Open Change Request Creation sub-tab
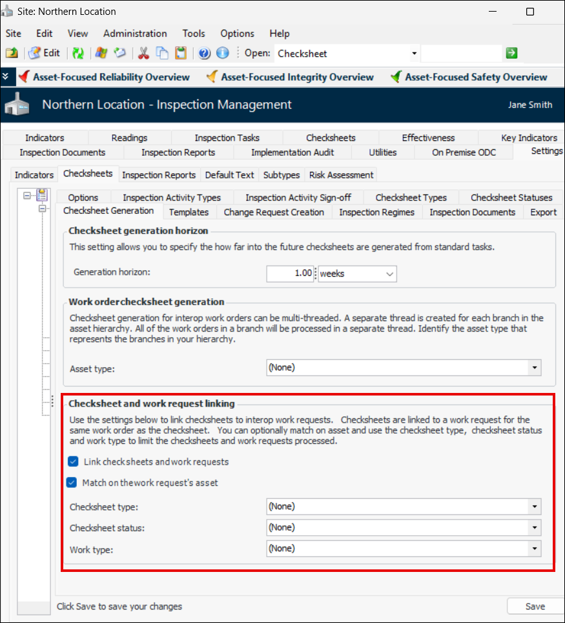Viewport: 565px width, 623px height. click(274, 212)
